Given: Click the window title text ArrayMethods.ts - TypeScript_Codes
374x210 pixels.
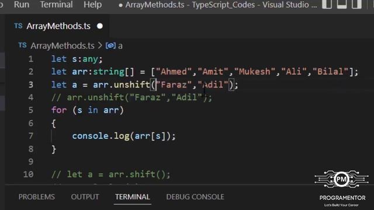Looking at the screenshot, I should (x=190, y=5).
